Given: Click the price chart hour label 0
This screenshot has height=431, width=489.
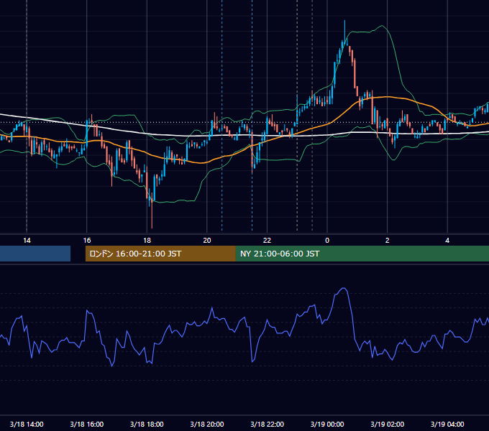Looking at the screenshot, I should point(327,241).
